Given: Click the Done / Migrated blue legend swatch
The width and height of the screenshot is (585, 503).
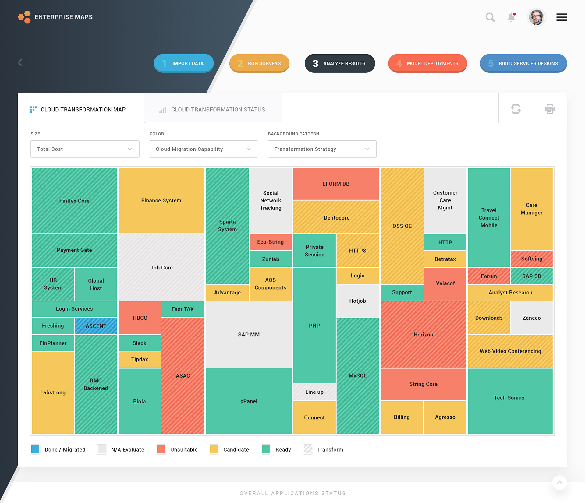Looking at the screenshot, I should pos(35,449).
